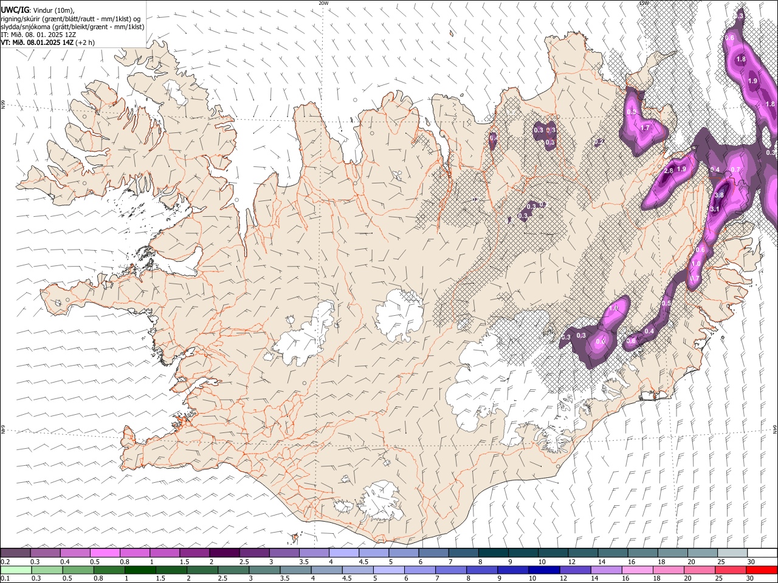Click the 0.4 label under the upper legend

point(65,562)
